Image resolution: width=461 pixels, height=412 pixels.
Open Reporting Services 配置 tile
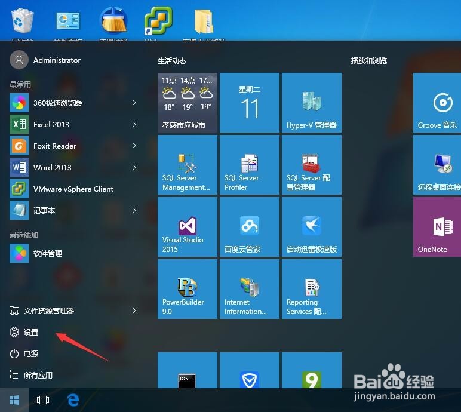coord(312,289)
